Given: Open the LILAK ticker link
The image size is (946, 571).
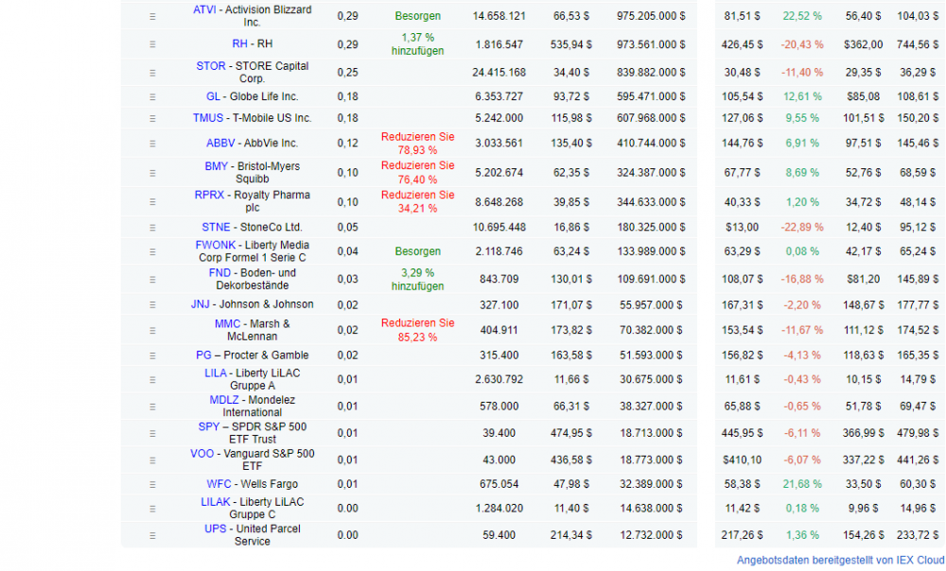Looking at the screenshot, I should [x=216, y=502].
